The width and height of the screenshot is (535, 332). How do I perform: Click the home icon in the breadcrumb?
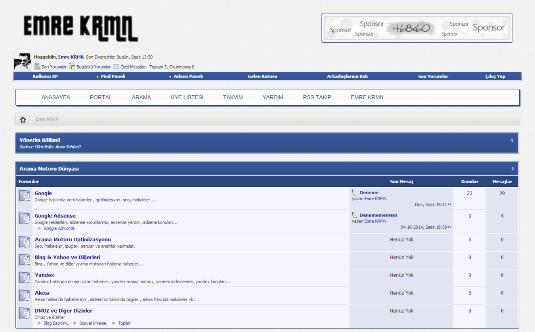pyautogui.click(x=23, y=119)
